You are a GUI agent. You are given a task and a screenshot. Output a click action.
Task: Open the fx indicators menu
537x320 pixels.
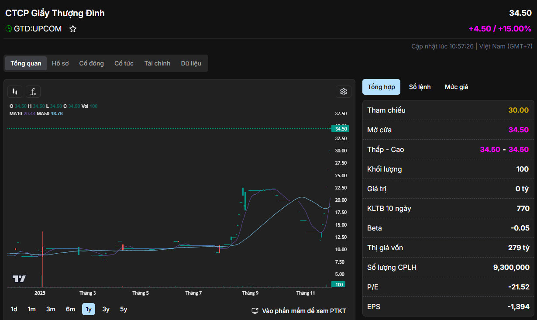[33, 92]
